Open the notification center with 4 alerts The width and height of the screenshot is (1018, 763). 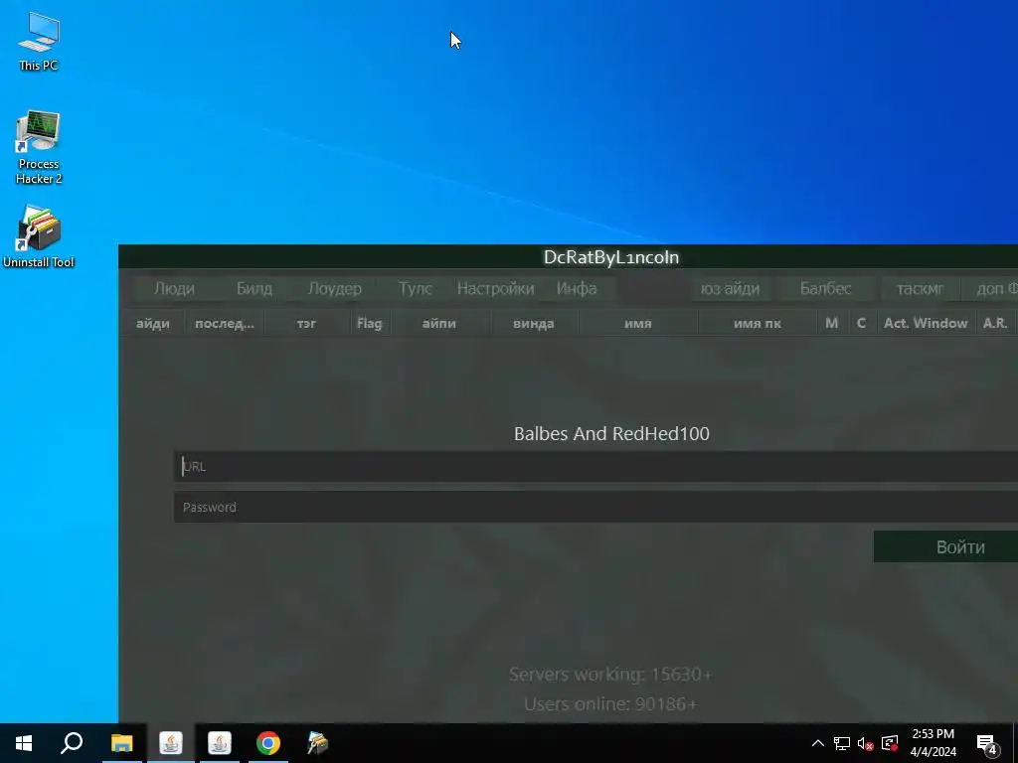(987, 743)
